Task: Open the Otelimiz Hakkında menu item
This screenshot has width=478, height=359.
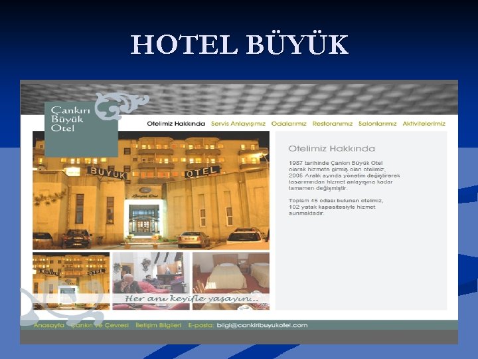Action: tap(176, 124)
